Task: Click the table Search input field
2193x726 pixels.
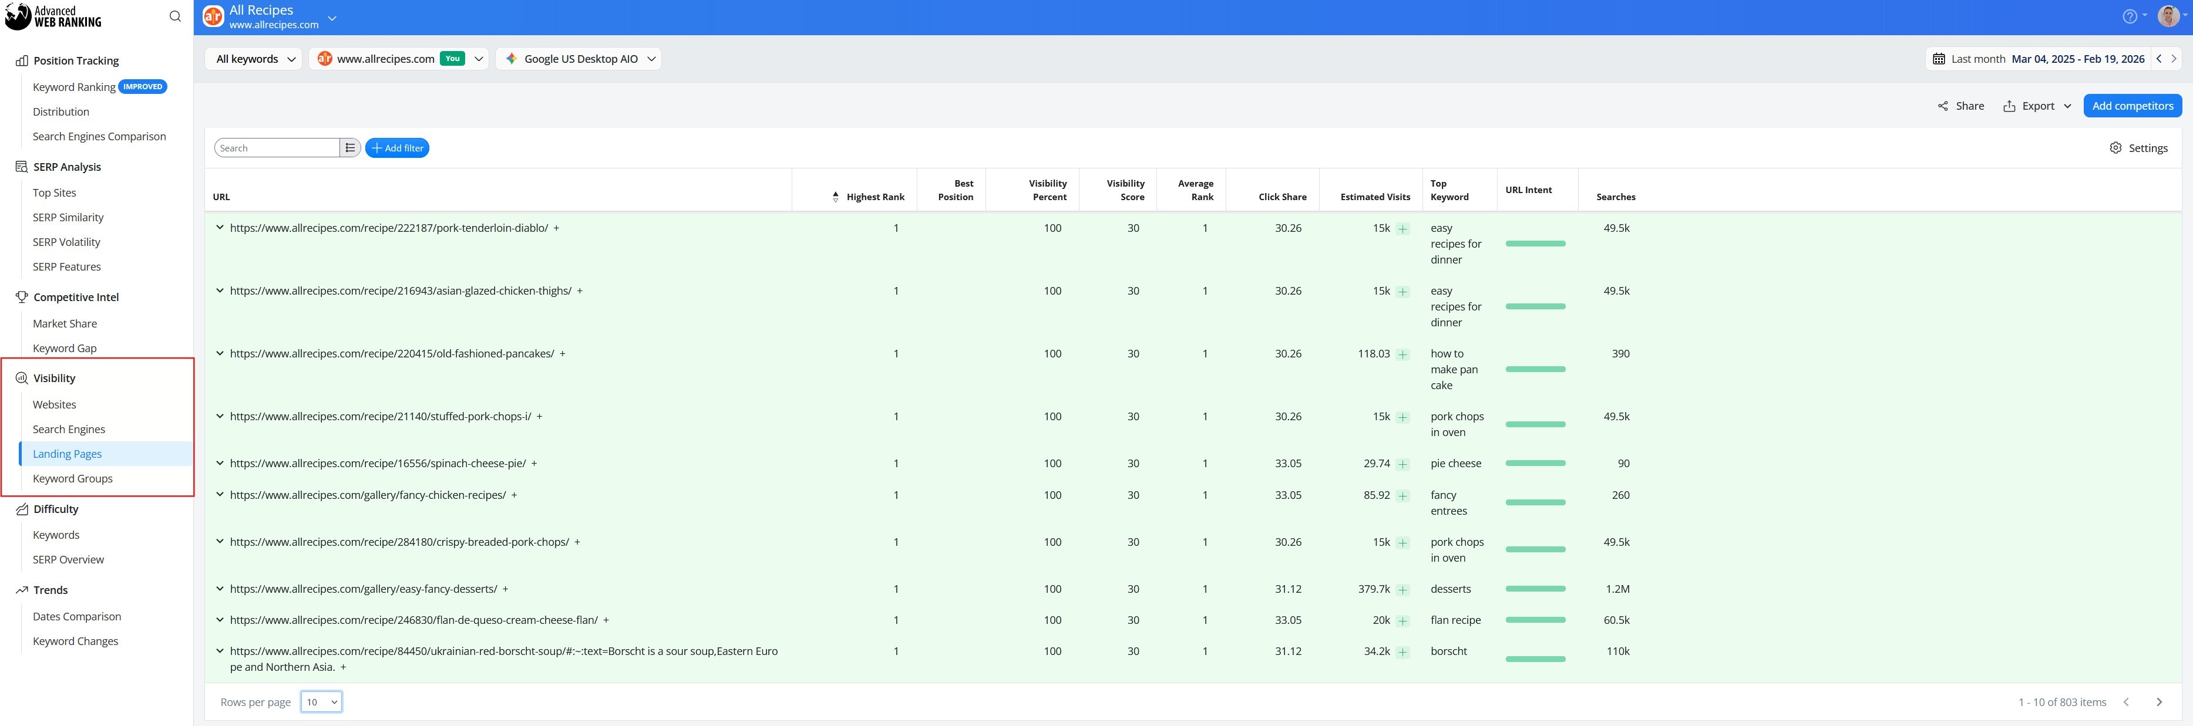Action: [277, 148]
